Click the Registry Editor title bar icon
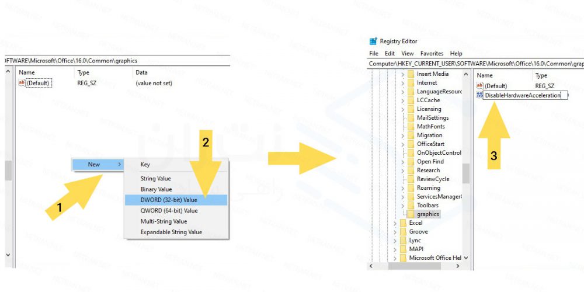584x292 pixels. click(x=373, y=41)
